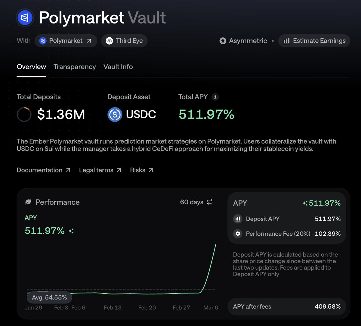Screen dimensions: 361x326
Task: Click the Risks external arrow icon
Action: point(151,170)
